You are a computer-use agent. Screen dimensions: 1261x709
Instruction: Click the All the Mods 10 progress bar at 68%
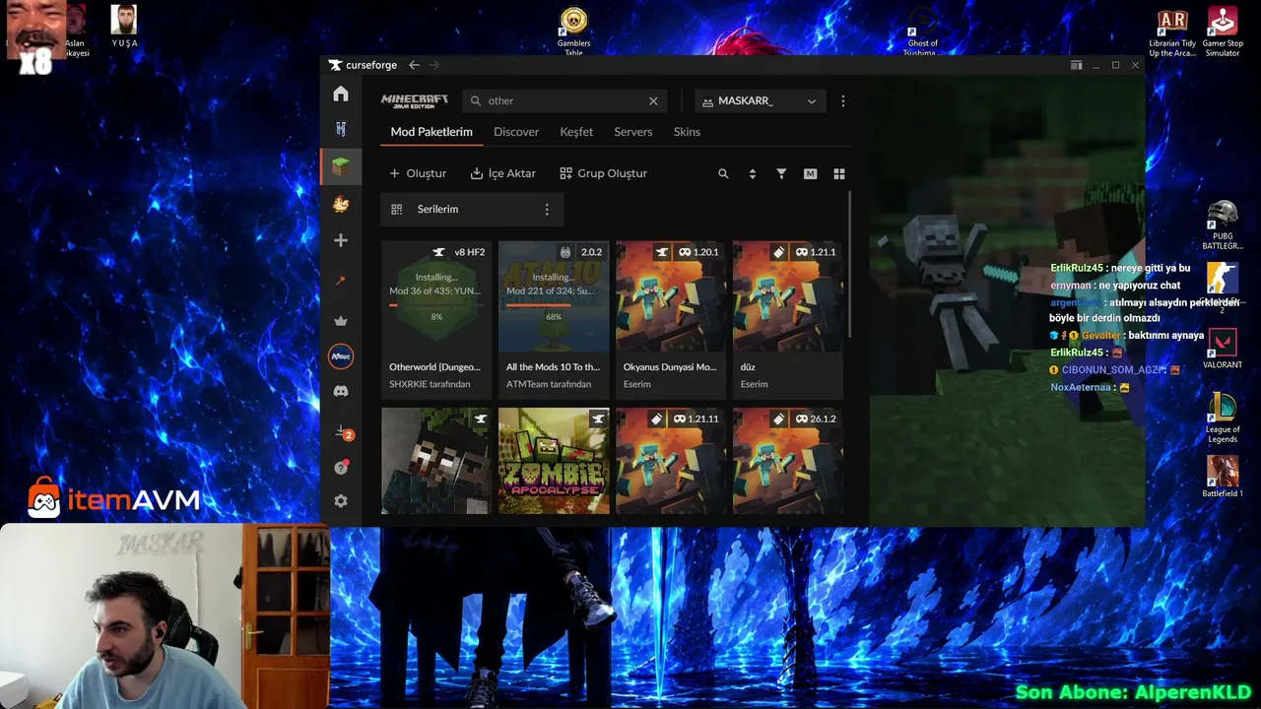pyautogui.click(x=554, y=304)
